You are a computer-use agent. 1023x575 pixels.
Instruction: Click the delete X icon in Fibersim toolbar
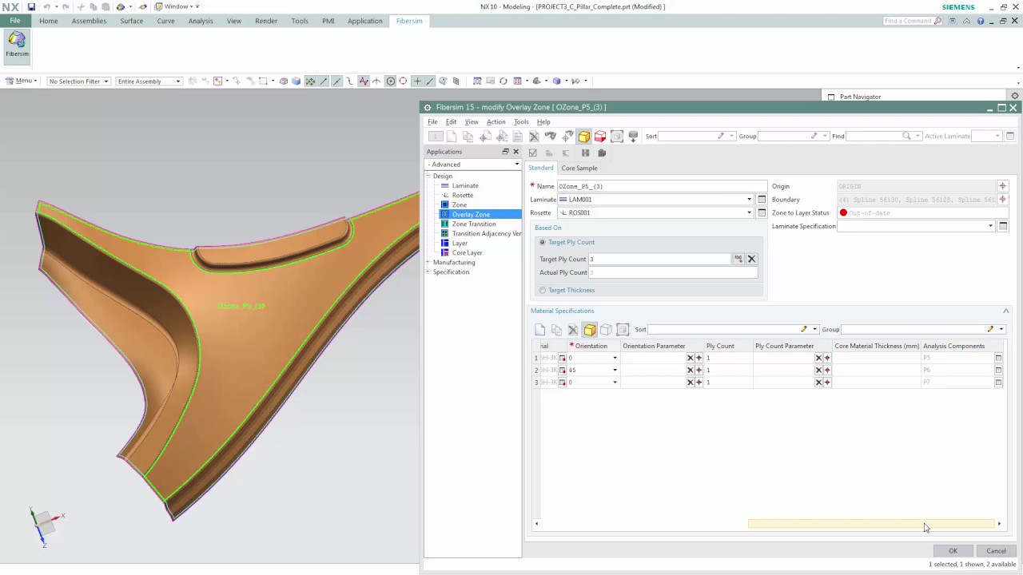pos(534,137)
